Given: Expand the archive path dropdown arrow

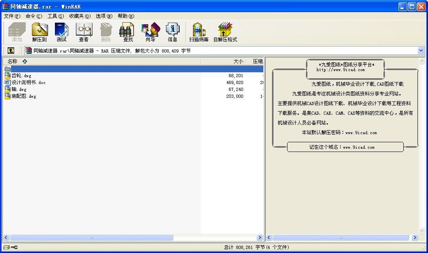Looking at the screenshot, I should (421, 51).
